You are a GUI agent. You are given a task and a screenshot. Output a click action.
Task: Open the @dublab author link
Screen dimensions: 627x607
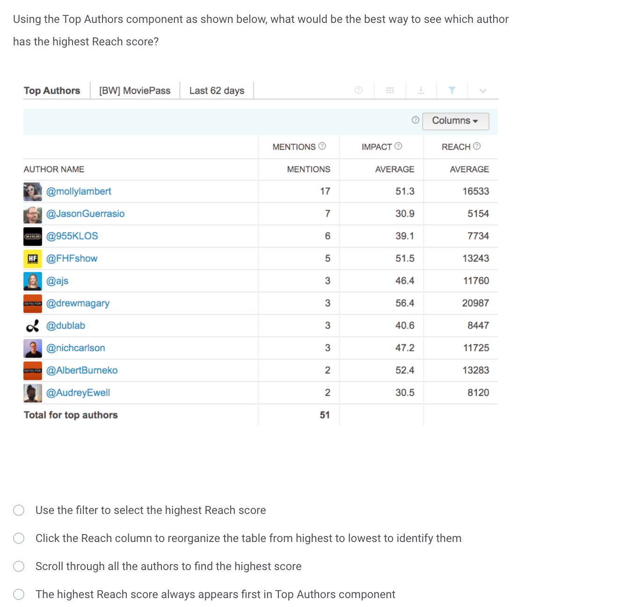pyautogui.click(x=66, y=325)
